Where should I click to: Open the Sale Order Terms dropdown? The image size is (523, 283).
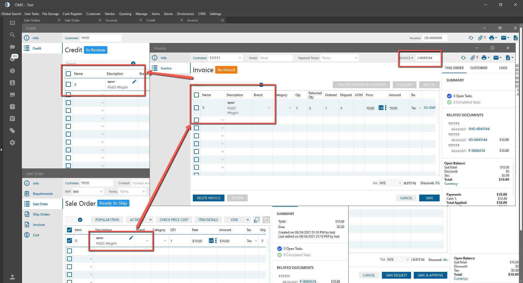pyautogui.click(x=144, y=192)
